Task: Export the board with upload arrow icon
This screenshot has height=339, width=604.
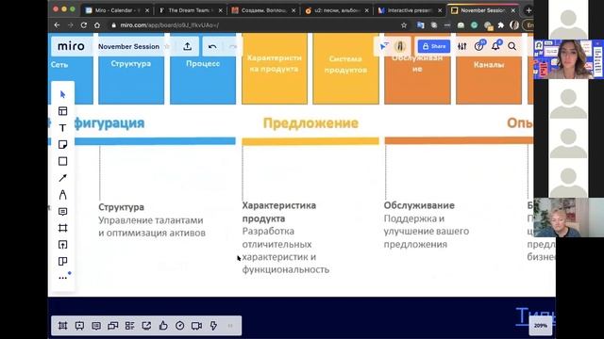Action: pyautogui.click(x=188, y=46)
